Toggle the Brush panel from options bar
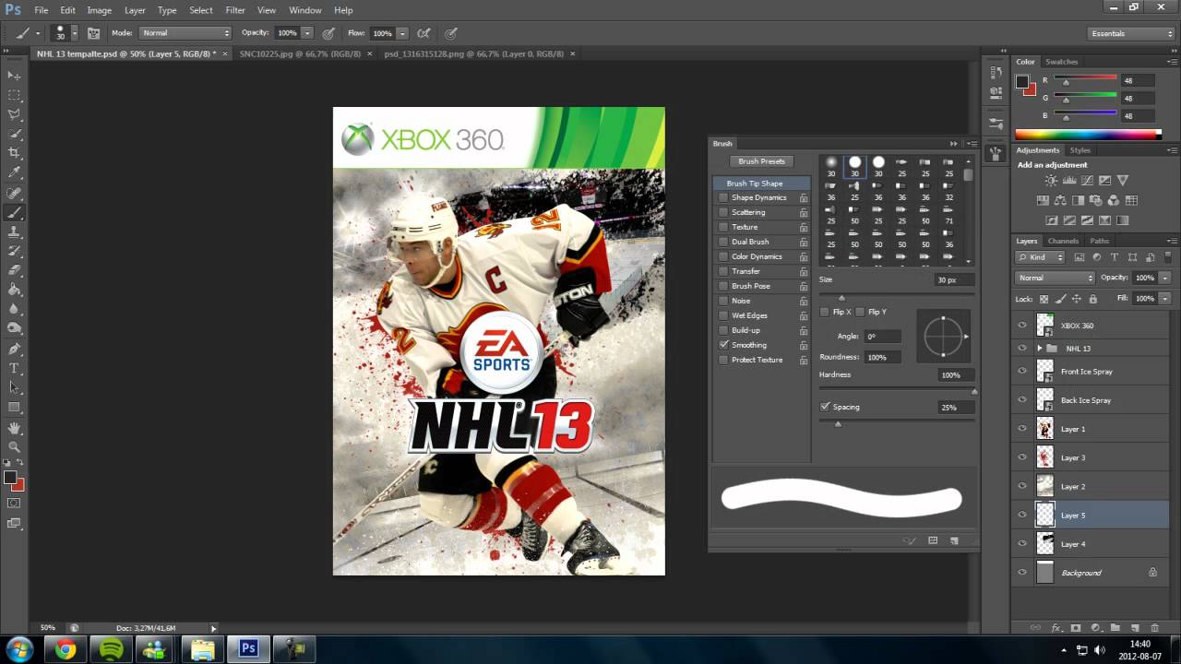 tap(93, 33)
